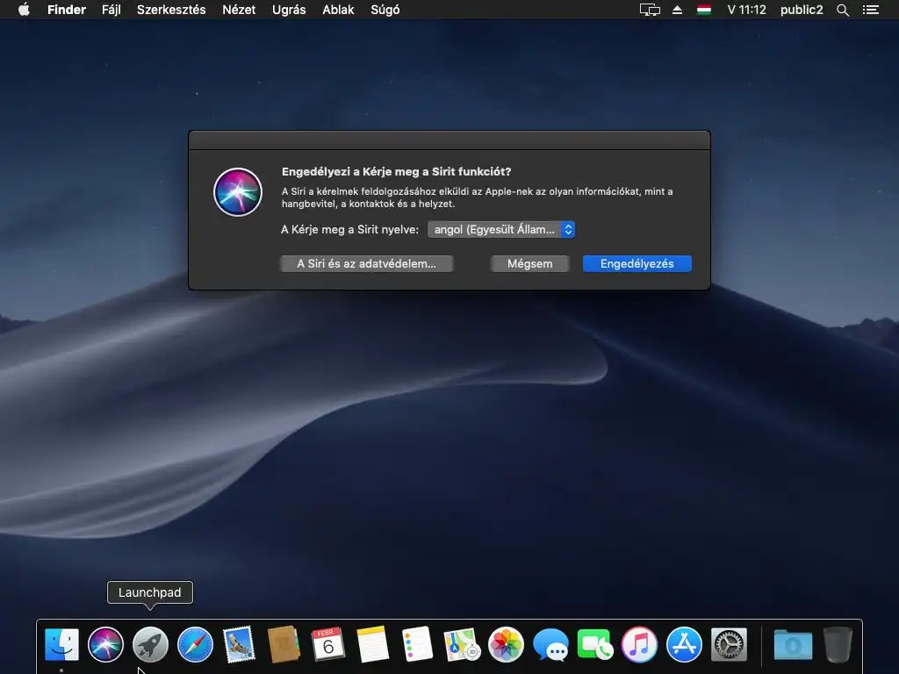899x674 pixels.
Task: Open Spotlight search magnifier
Action: (x=842, y=10)
